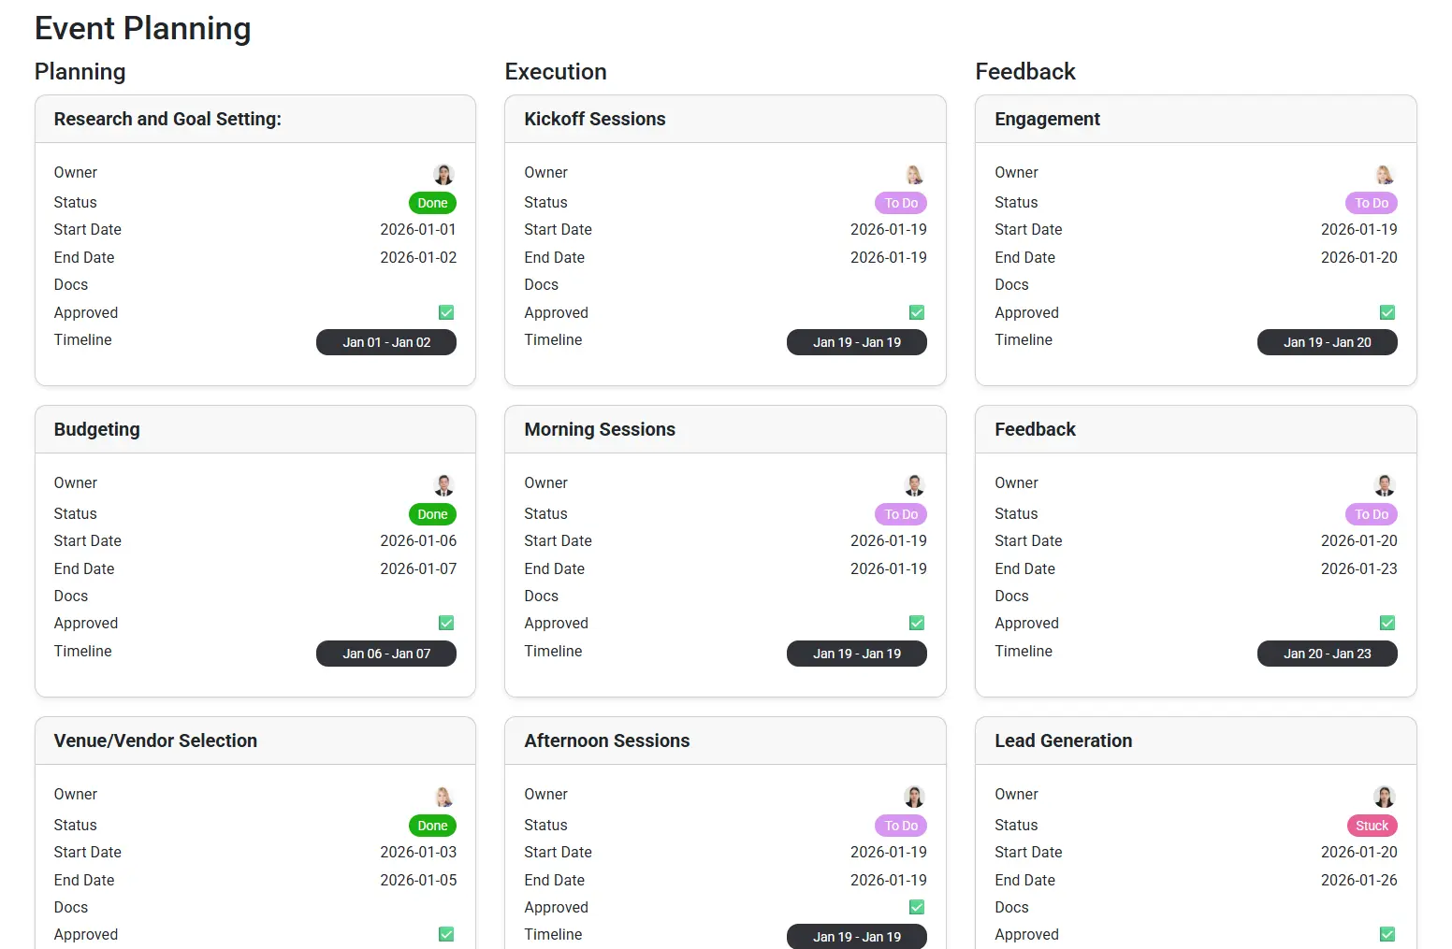This screenshot has height=949, width=1452.
Task: Click the Jan 20 - Jan 23 timeline pill
Action: point(1328,654)
